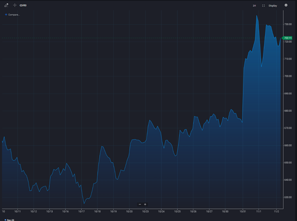This screenshot has width=297, height=221.
Task: Click the ticker symbol field in toolbar
Action: click(23, 5)
